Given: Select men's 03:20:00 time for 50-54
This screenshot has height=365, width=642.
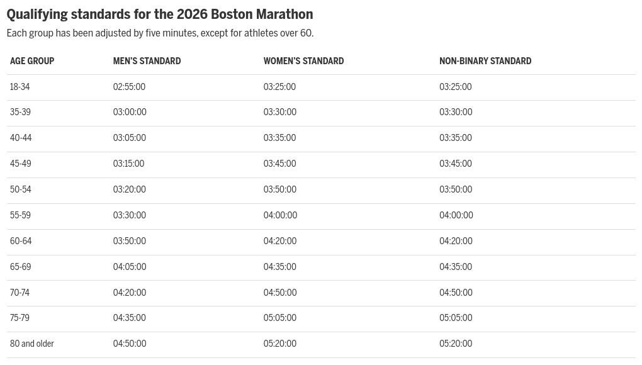Looking at the screenshot, I should pos(130,189).
